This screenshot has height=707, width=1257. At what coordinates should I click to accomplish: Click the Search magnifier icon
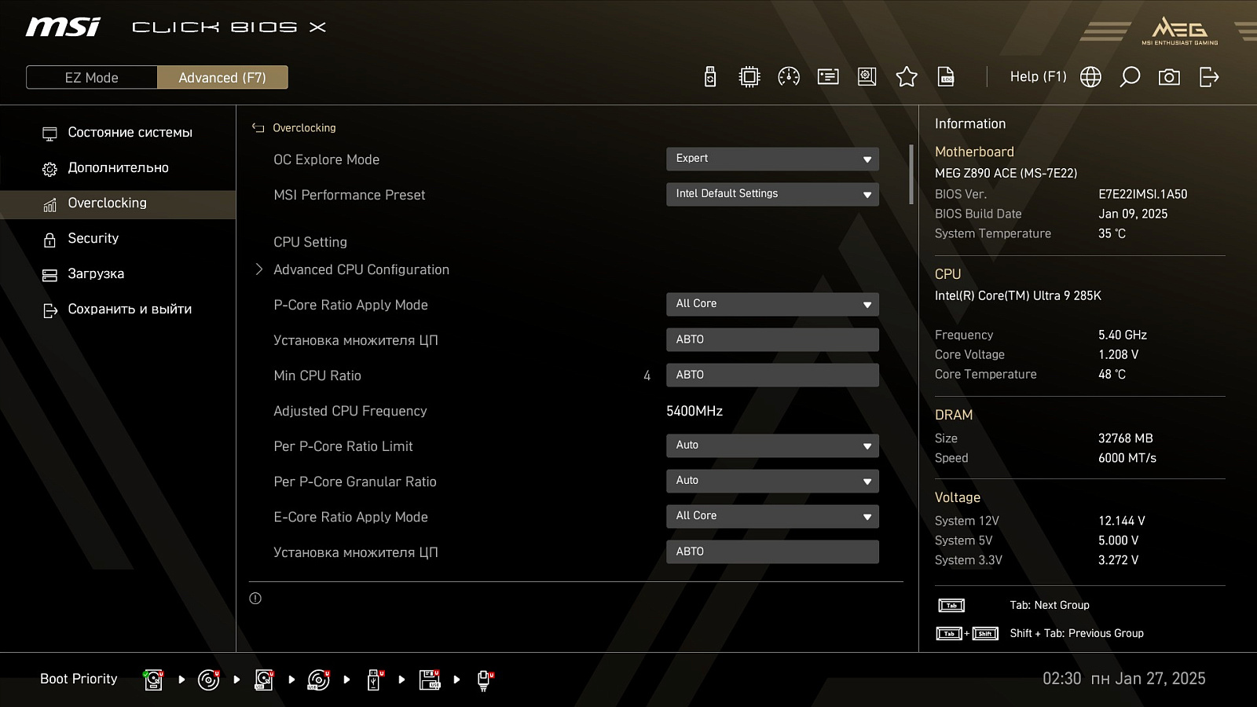click(1130, 76)
